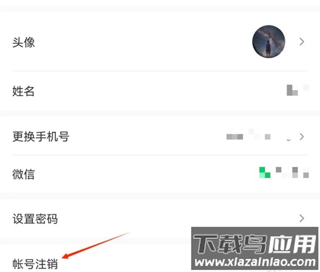Click the 下载鸟应用 watermark logo

point(254,244)
